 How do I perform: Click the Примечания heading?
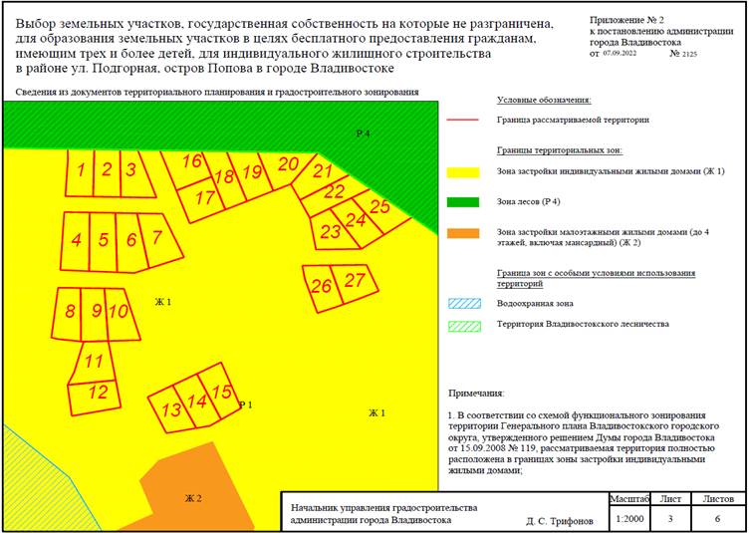tap(476, 394)
